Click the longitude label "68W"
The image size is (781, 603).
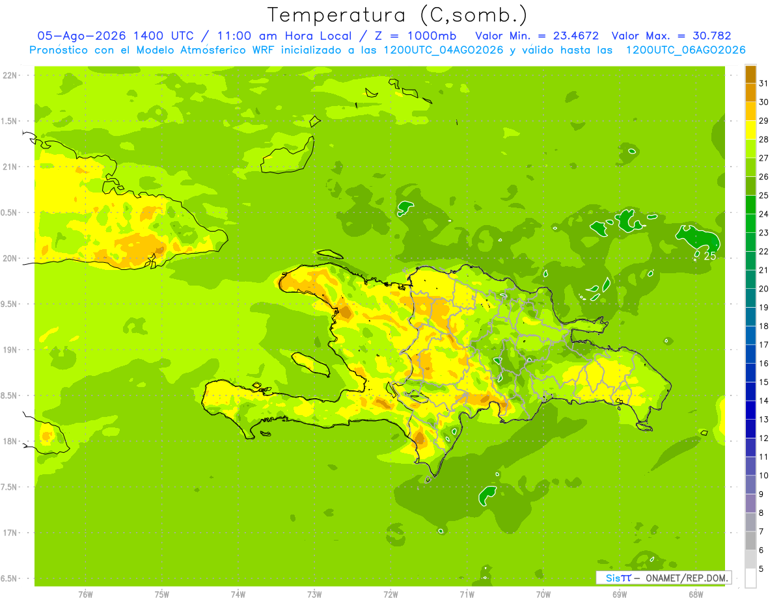click(696, 594)
